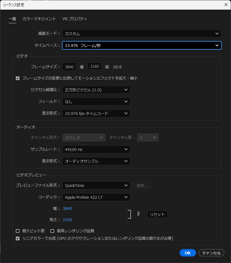Open the フィールド dropdown
Screen dimensions: 231x263
click(x=96, y=102)
